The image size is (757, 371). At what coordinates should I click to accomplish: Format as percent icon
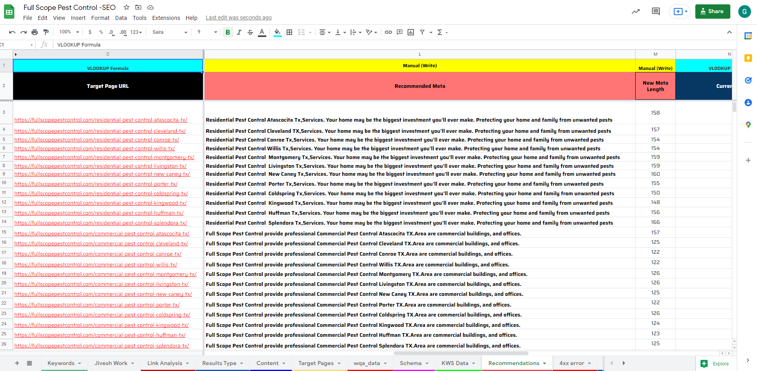pos(101,32)
